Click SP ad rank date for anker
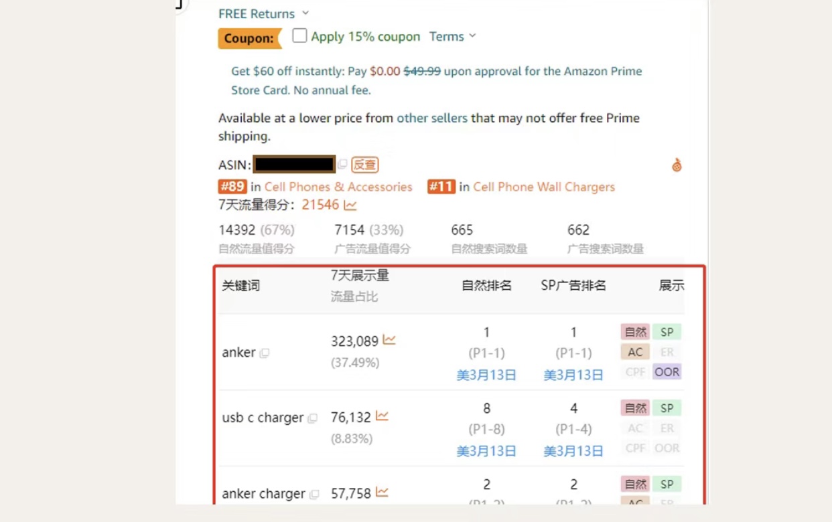The width and height of the screenshot is (832, 522). click(573, 375)
